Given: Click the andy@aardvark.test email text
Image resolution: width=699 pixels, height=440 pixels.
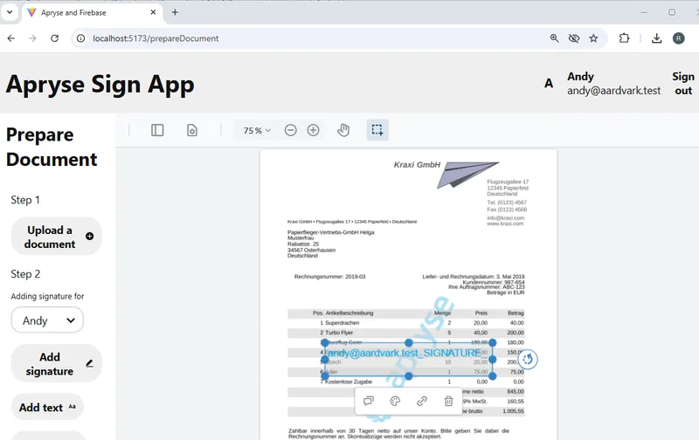Looking at the screenshot, I should [x=613, y=91].
